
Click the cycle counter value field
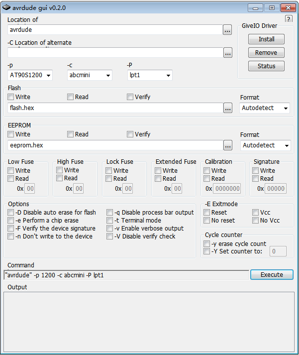click(278, 251)
